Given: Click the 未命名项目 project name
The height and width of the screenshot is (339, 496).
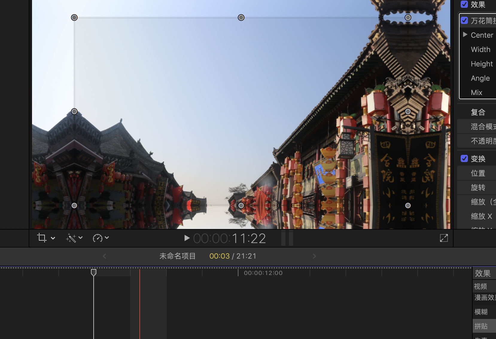Looking at the screenshot, I should pos(177,256).
